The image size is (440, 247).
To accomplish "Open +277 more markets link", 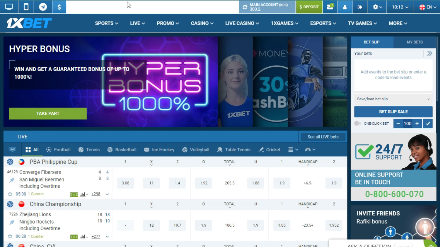I will tap(96, 236).
